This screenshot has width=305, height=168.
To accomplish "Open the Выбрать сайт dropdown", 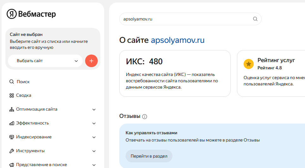I will [x=45, y=61].
